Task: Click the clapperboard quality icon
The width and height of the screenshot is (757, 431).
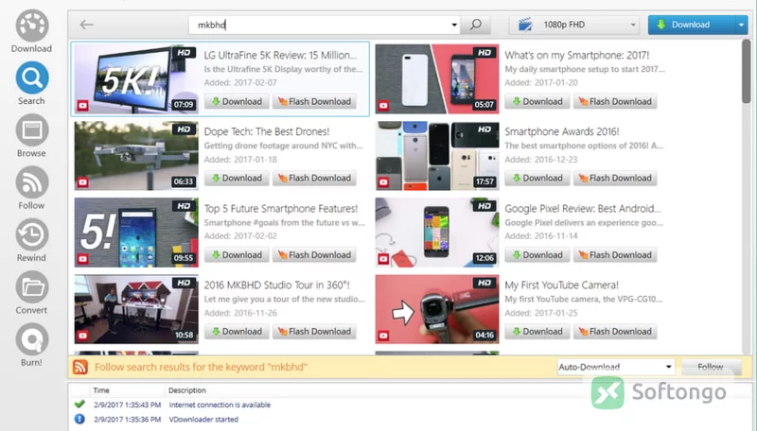Action: coord(525,25)
